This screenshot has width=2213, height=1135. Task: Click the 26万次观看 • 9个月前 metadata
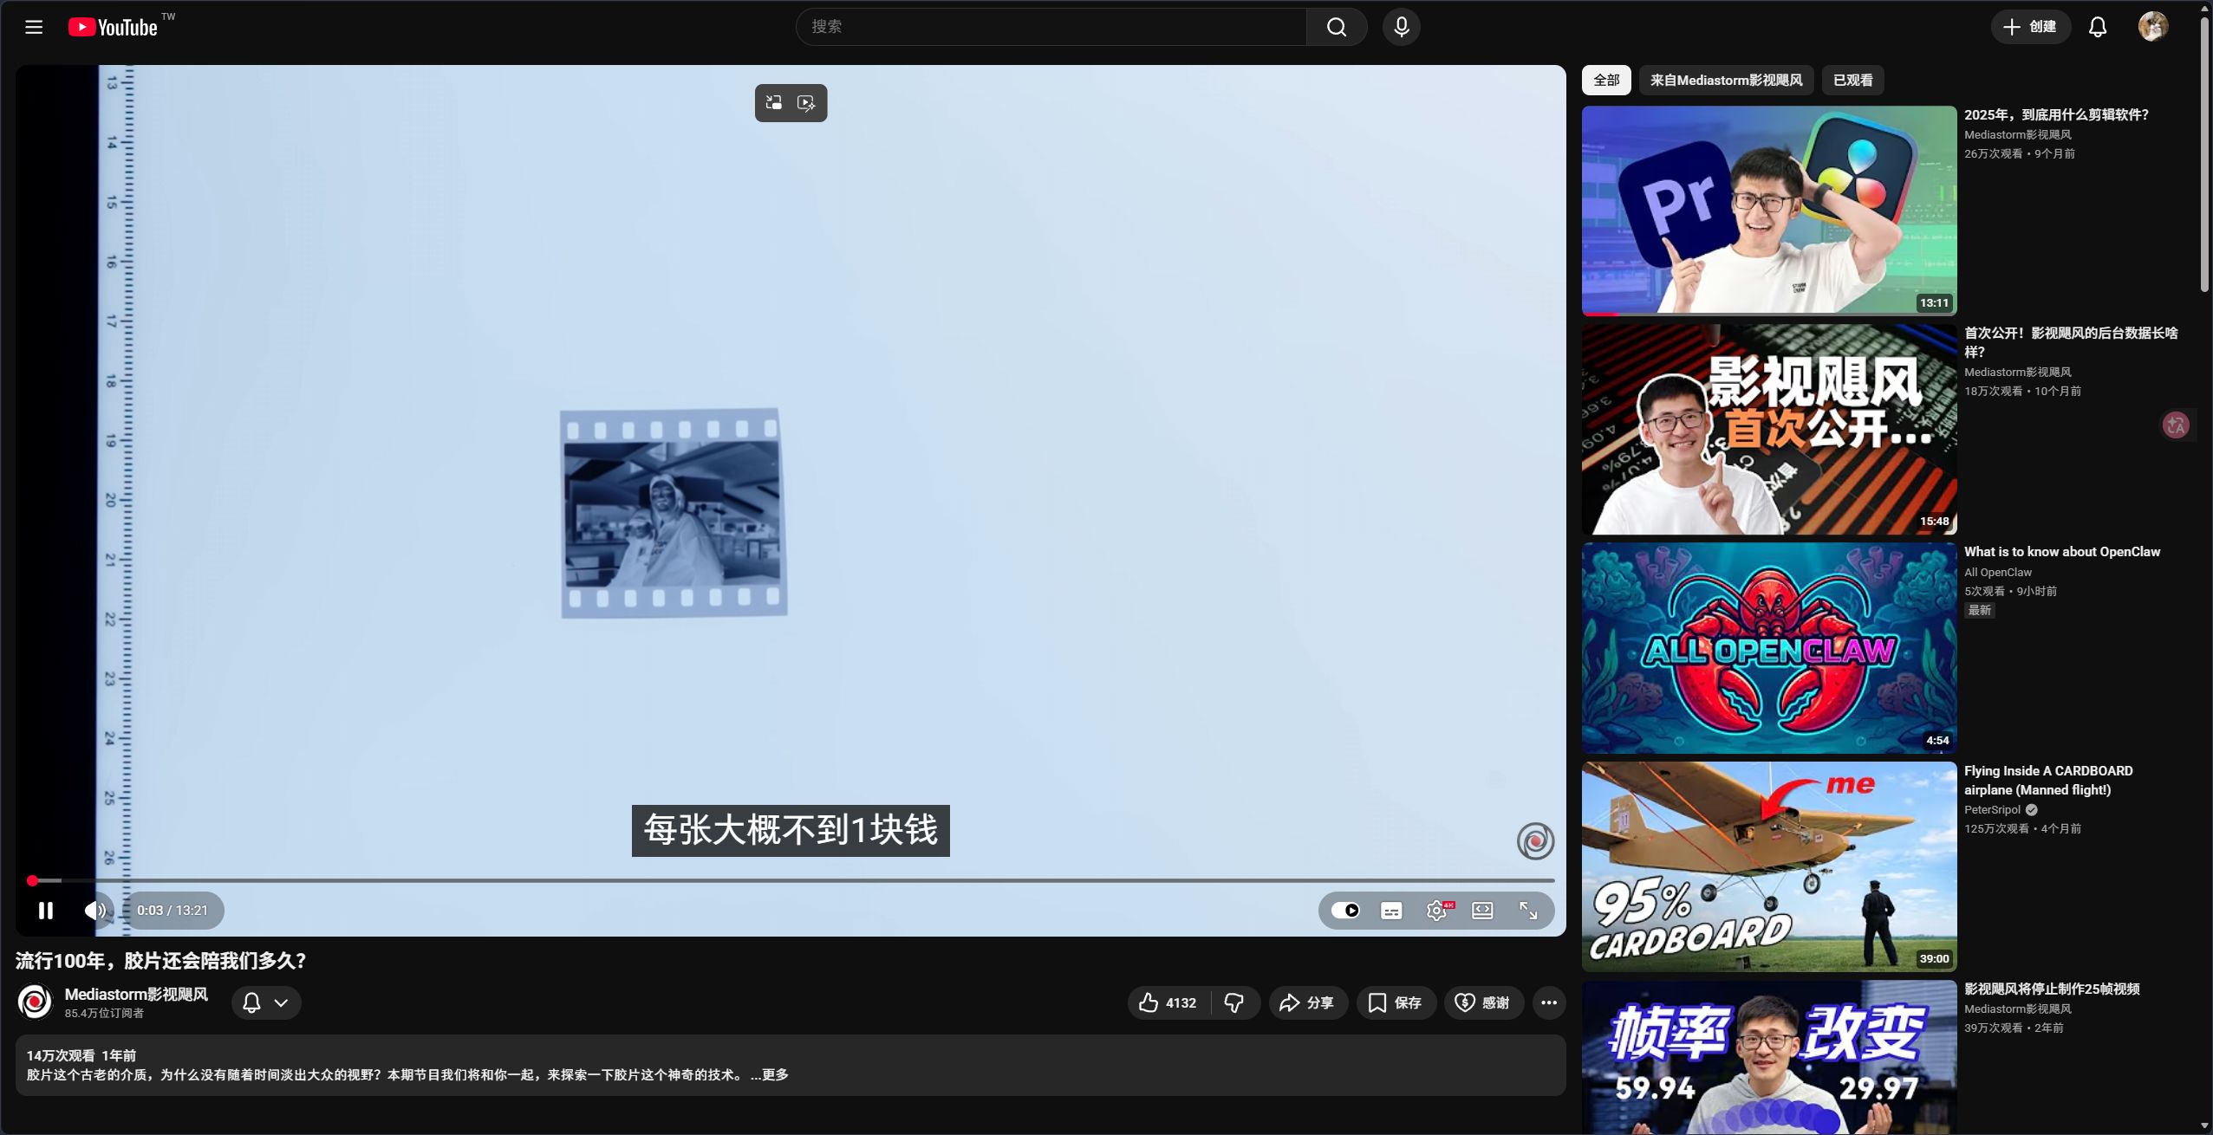click(x=2020, y=154)
